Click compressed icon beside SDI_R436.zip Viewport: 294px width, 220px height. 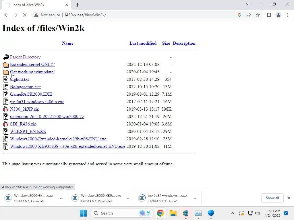tap(6, 124)
